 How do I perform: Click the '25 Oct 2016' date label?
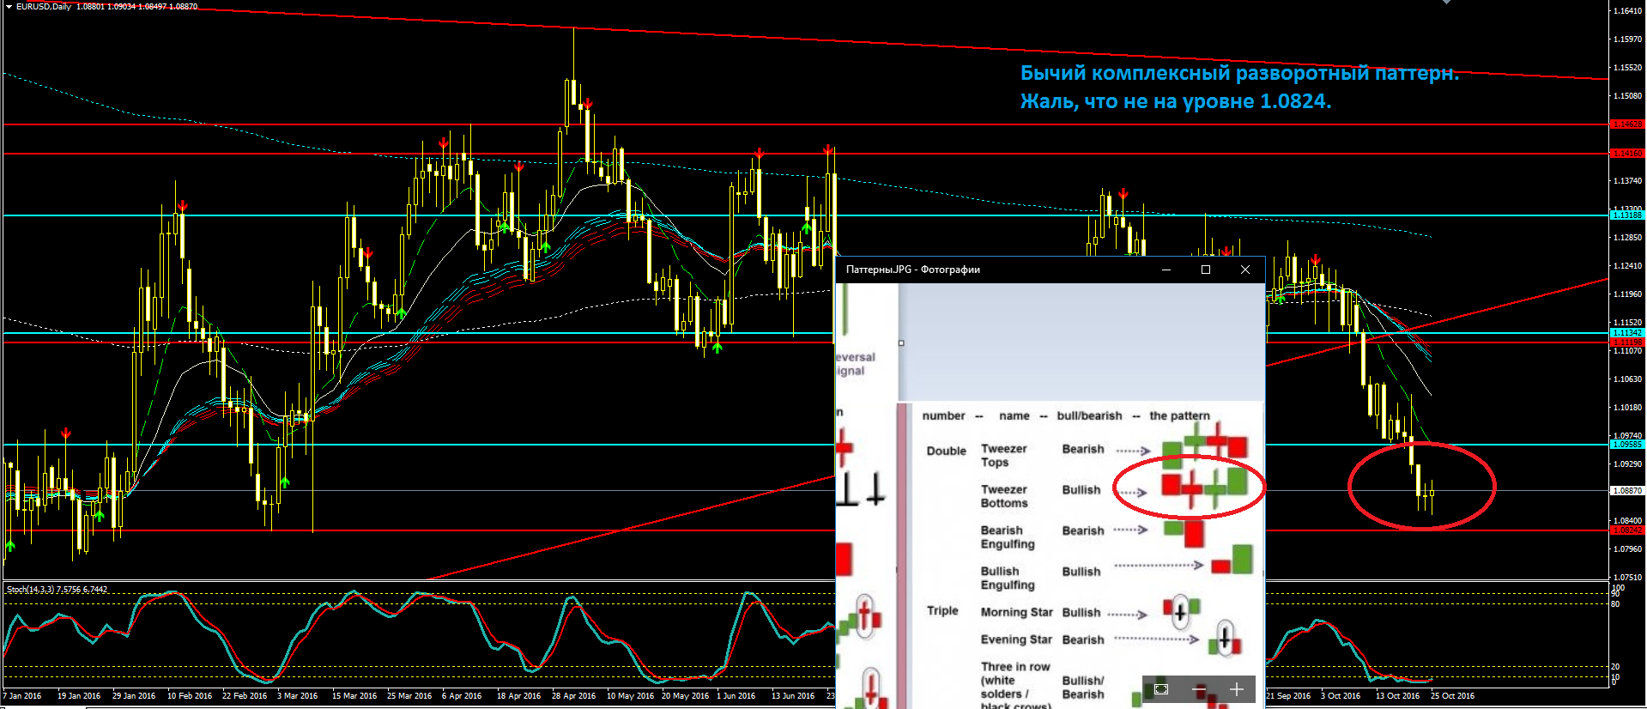pyautogui.click(x=1452, y=696)
